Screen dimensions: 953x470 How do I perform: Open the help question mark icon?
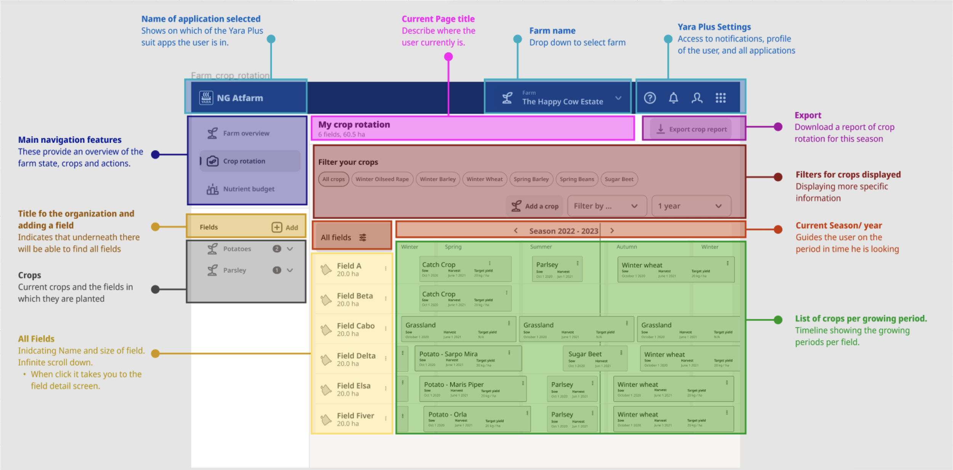(x=650, y=98)
